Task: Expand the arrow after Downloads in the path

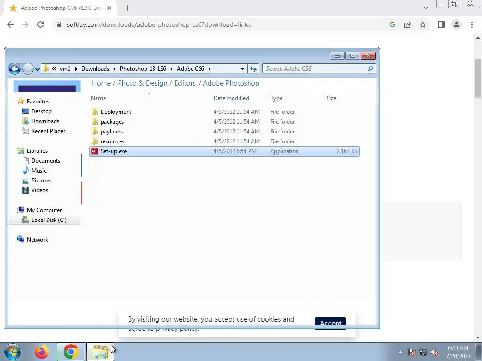Action: pos(114,69)
